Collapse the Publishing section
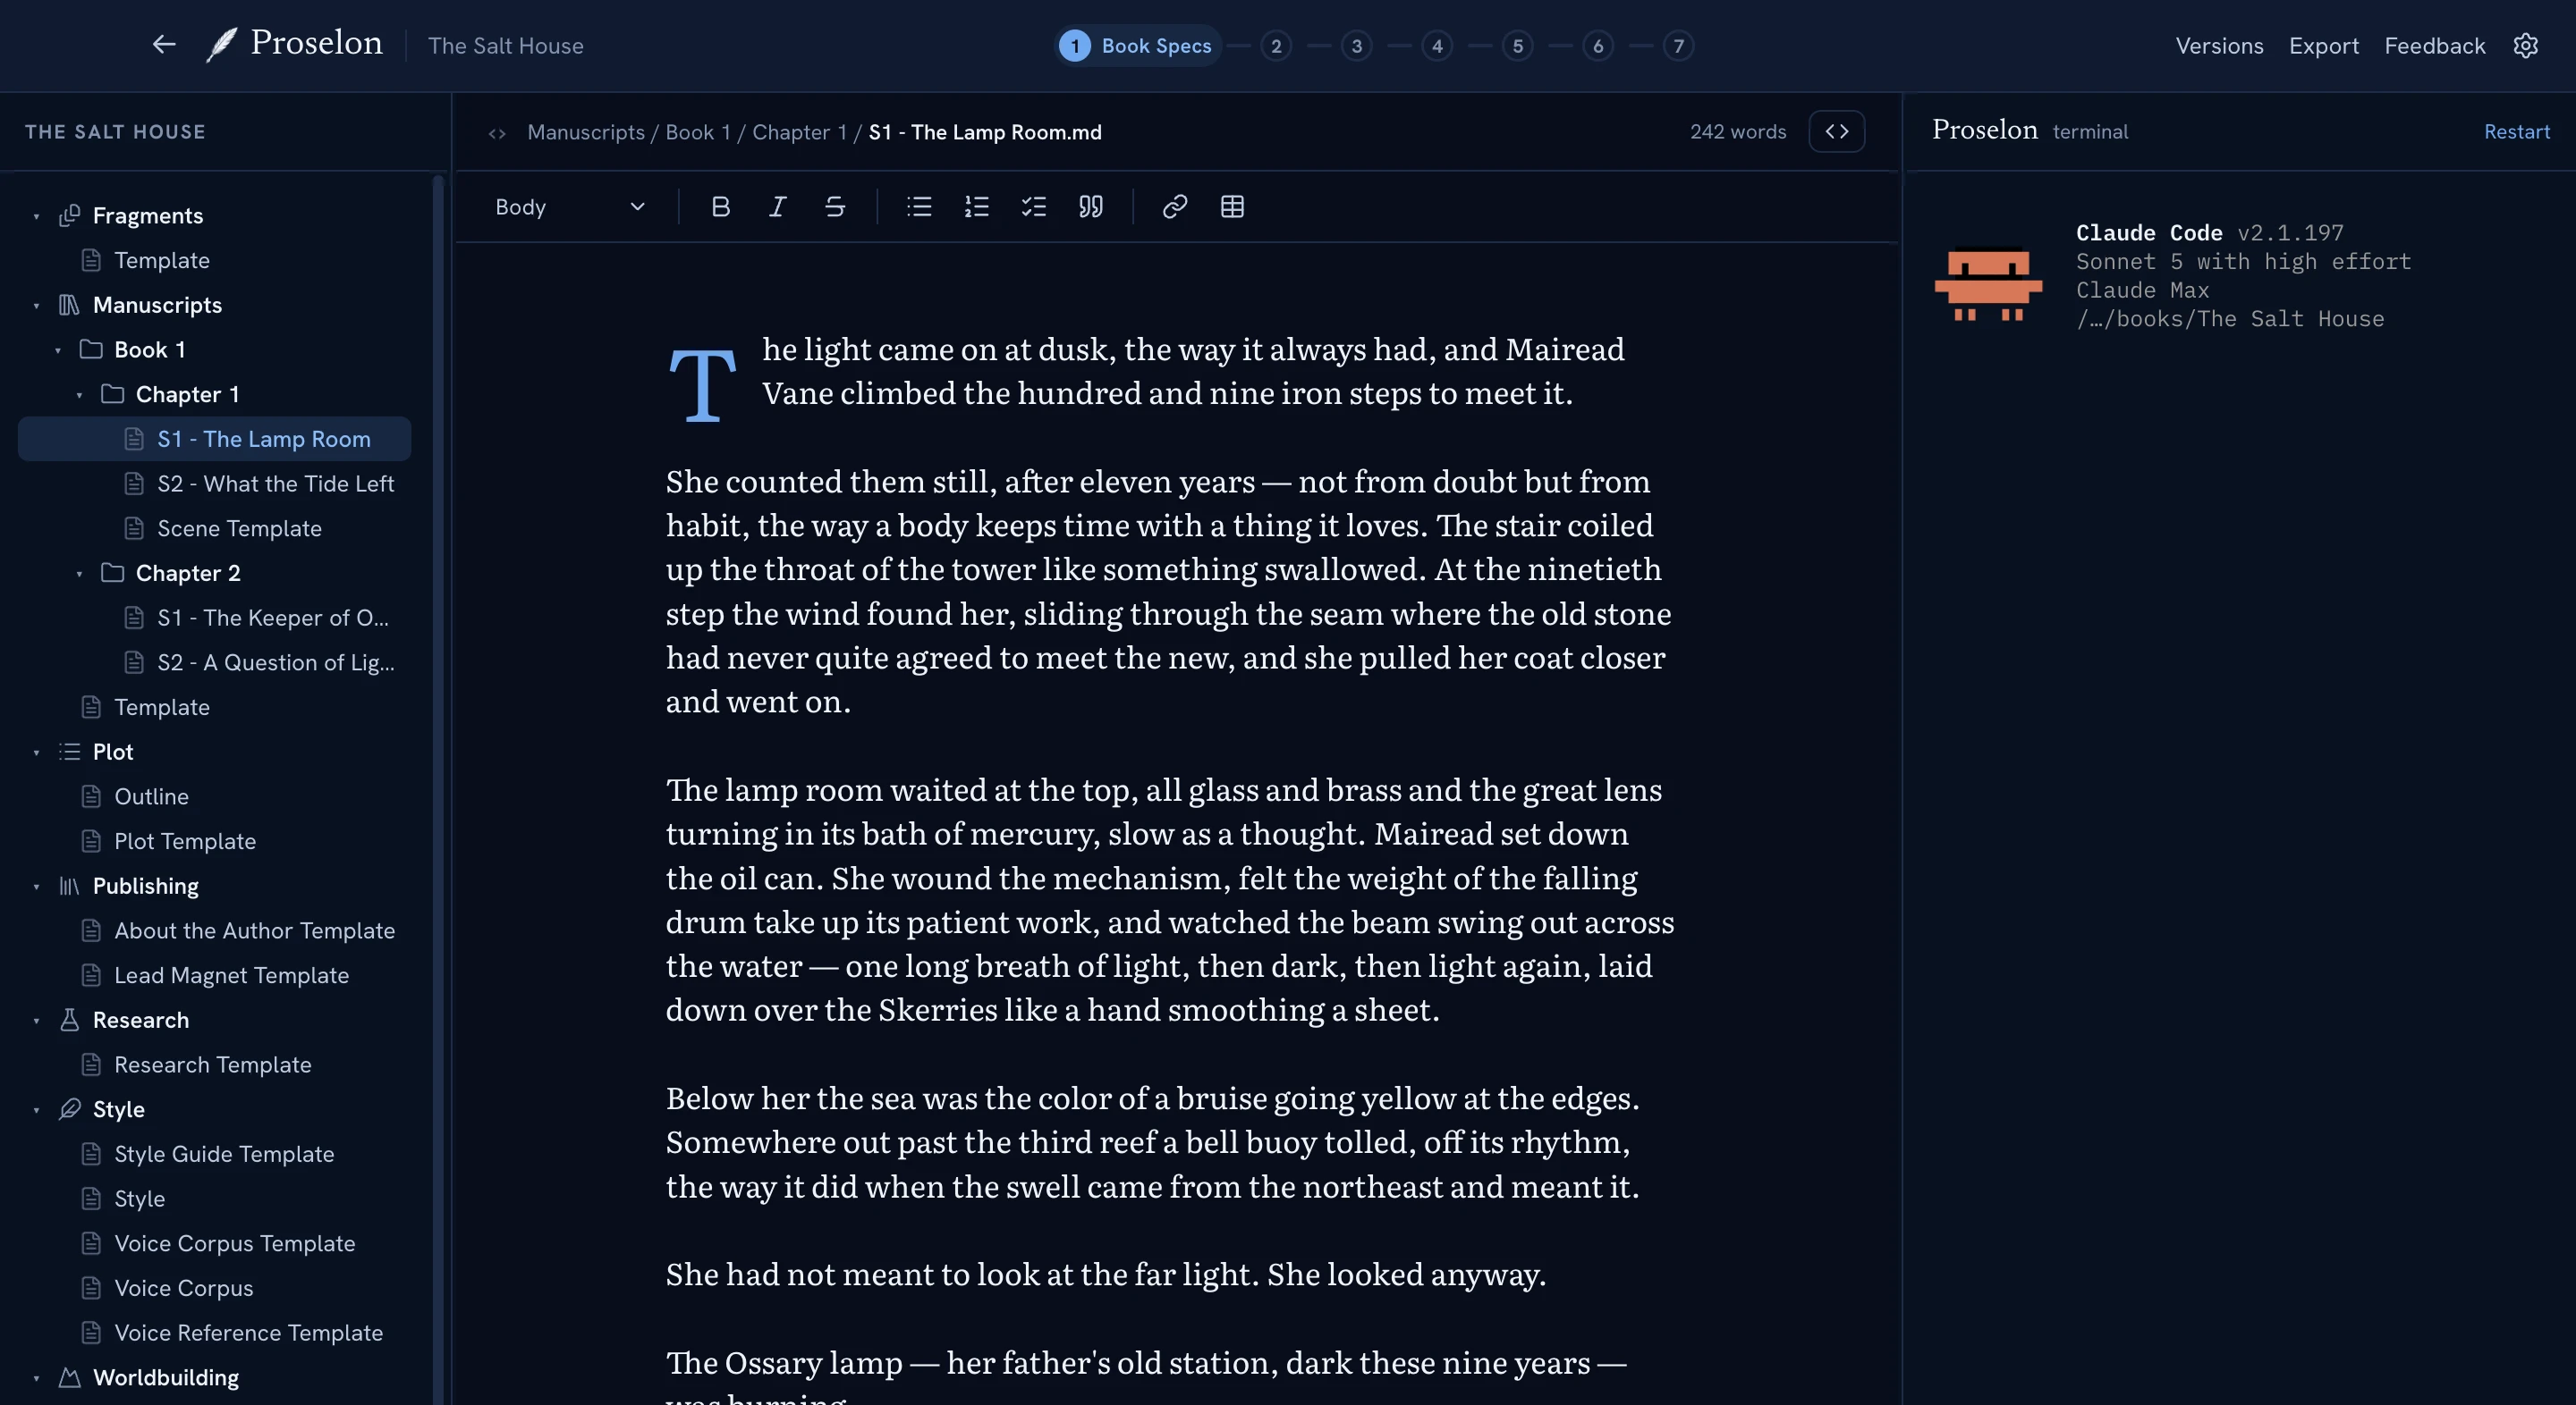This screenshot has width=2576, height=1405. pos(36,888)
